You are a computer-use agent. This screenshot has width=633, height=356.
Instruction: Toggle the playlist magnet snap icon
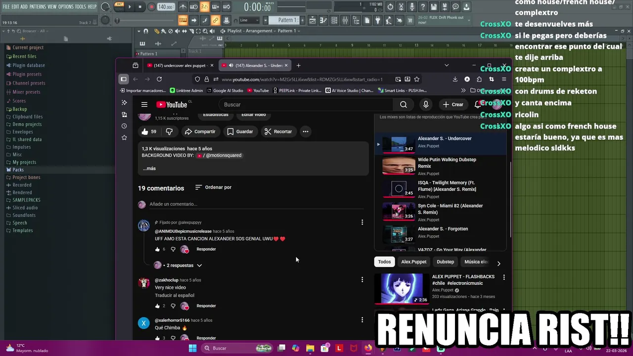[x=146, y=31]
